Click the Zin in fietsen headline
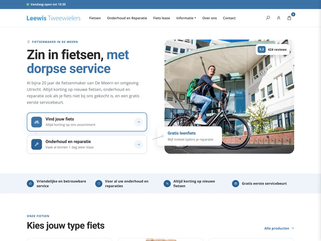The image size is (321, 241). click(78, 62)
